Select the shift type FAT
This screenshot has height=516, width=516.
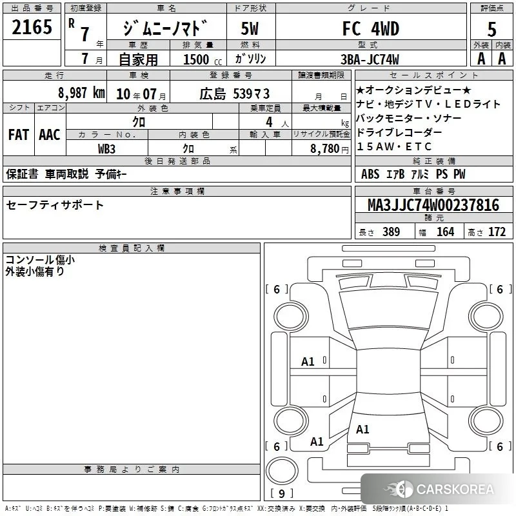(19, 135)
